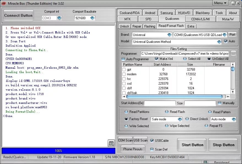Select Read Pattern option
The height and width of the screenshot is (164, 242).
210,112
